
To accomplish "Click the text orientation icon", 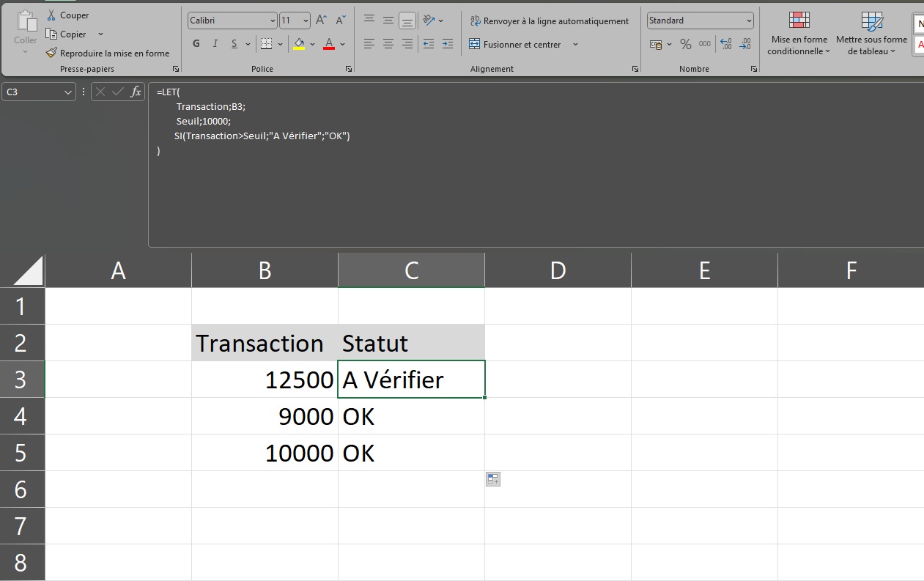I will 429,21.
